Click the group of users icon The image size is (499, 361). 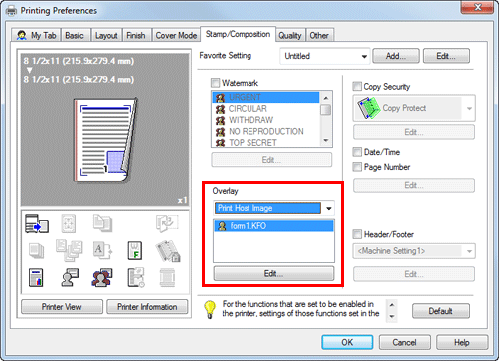102,278
